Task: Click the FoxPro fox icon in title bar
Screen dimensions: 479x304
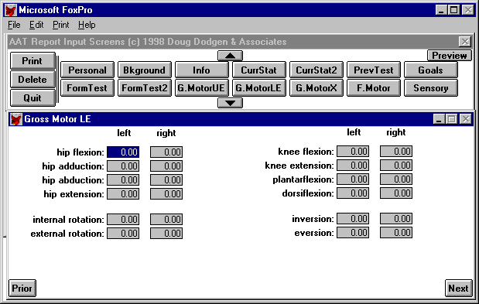Action: click(11, 10)
